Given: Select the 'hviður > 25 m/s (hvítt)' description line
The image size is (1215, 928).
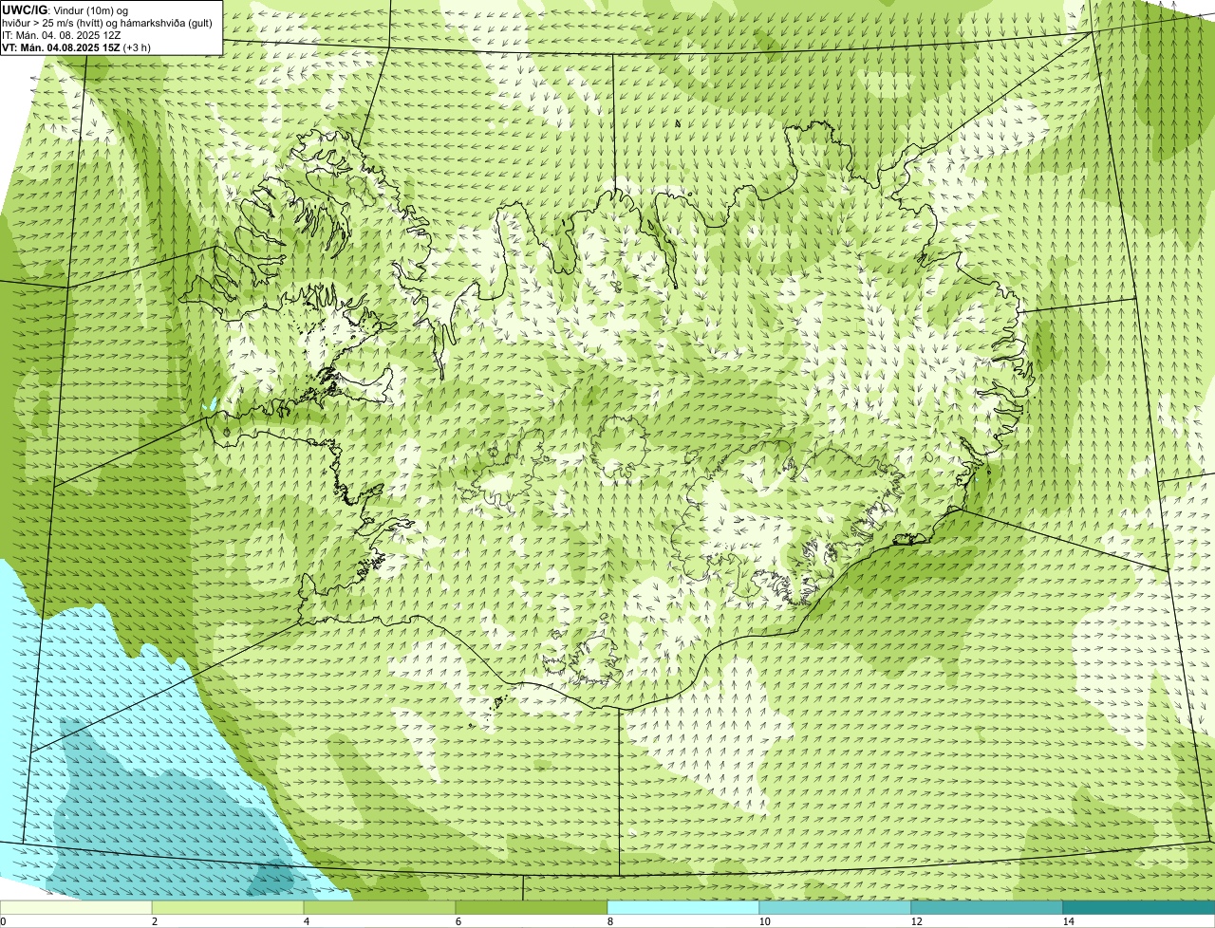Looking at the screenshot, I should click(x=106, y=22).
